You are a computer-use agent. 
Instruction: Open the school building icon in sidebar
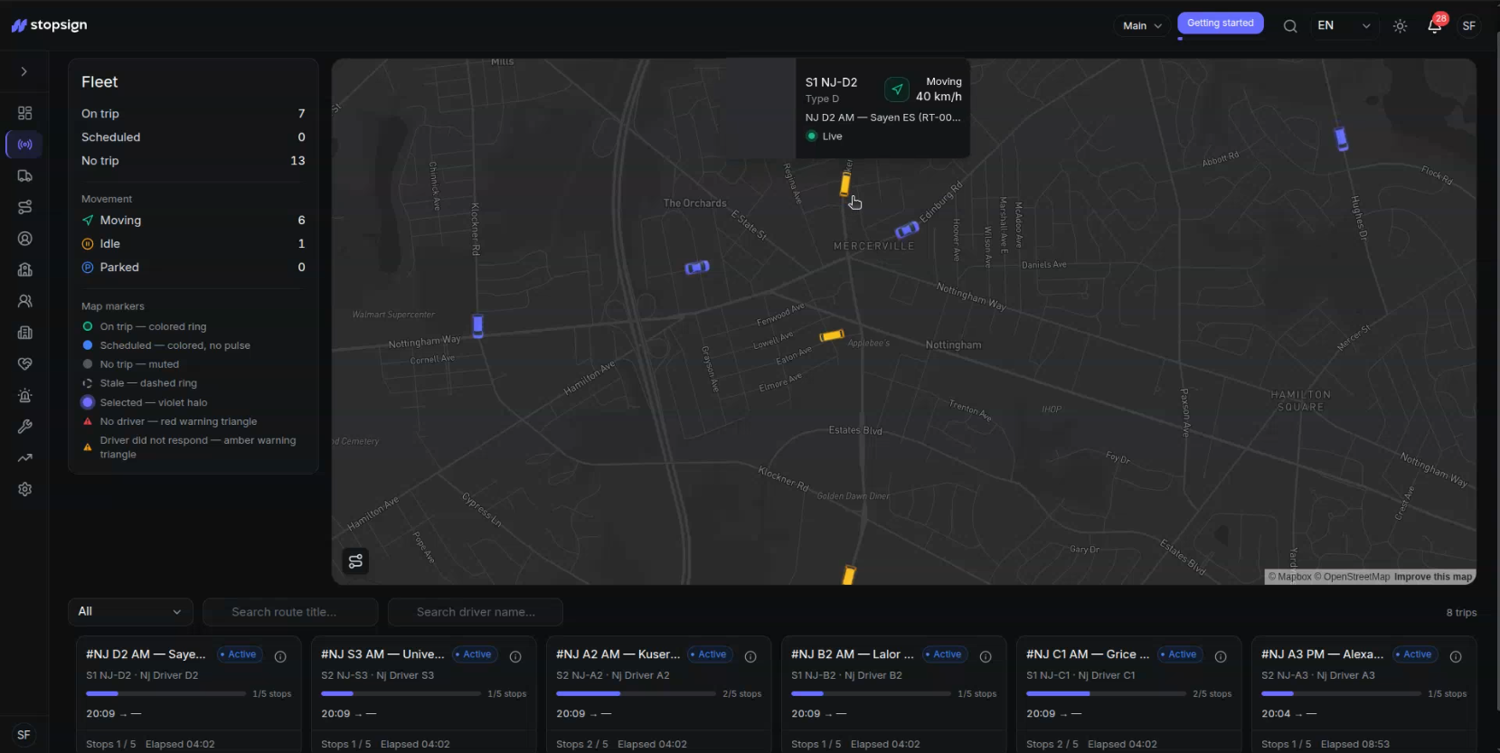click(24, 269)
